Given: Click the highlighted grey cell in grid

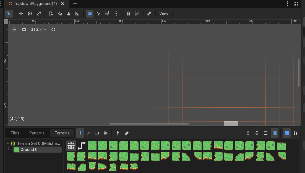Looking at the screenshot, I should coord(231,123).
